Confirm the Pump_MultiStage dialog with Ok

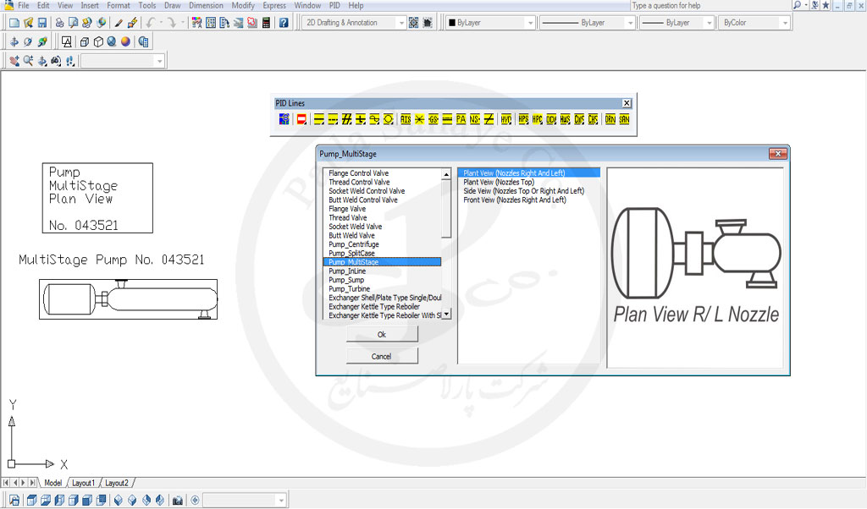click(382, 335)
